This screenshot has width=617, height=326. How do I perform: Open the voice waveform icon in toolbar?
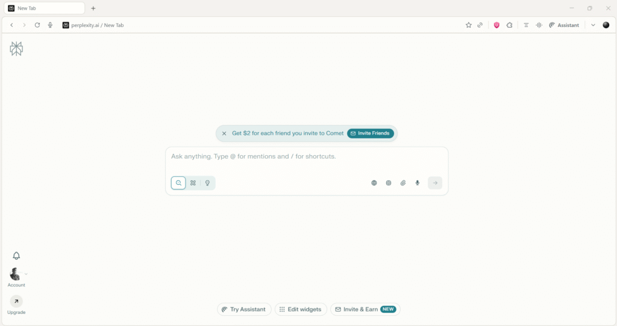click(x=539, y=25)
